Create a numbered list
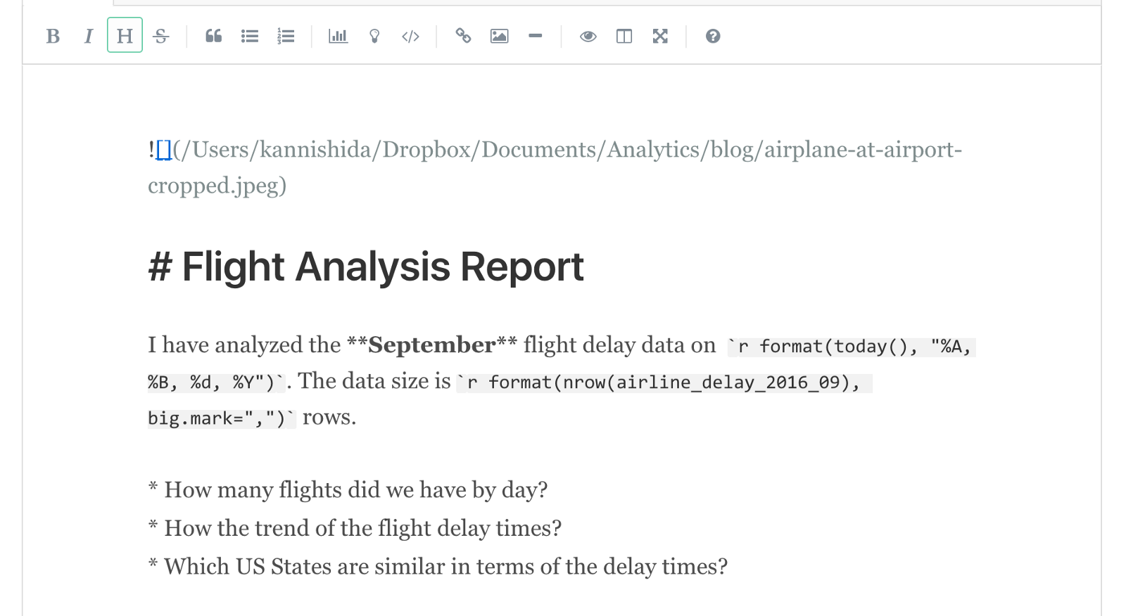Screen dimensions: 1126x616 (x=286, y=36)
